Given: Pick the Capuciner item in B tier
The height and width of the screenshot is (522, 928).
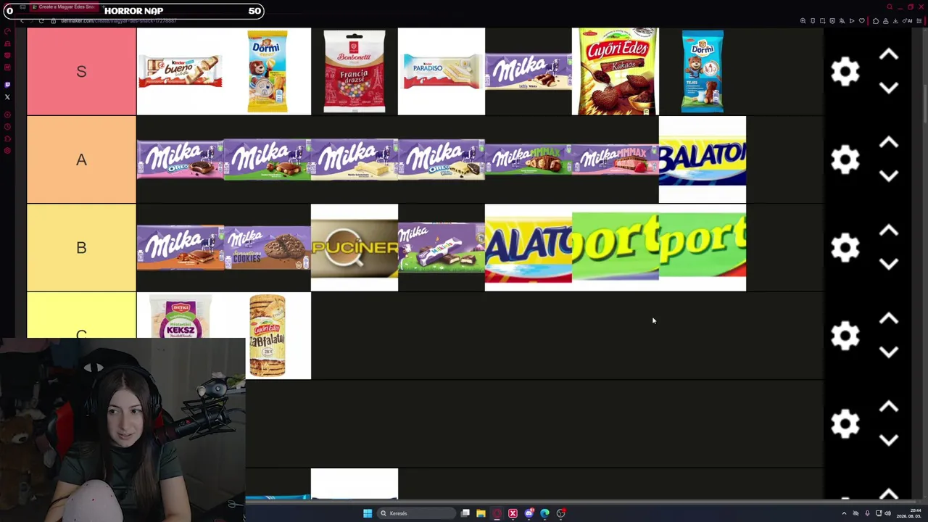Looking at the screenshot, I should (355, 247).
